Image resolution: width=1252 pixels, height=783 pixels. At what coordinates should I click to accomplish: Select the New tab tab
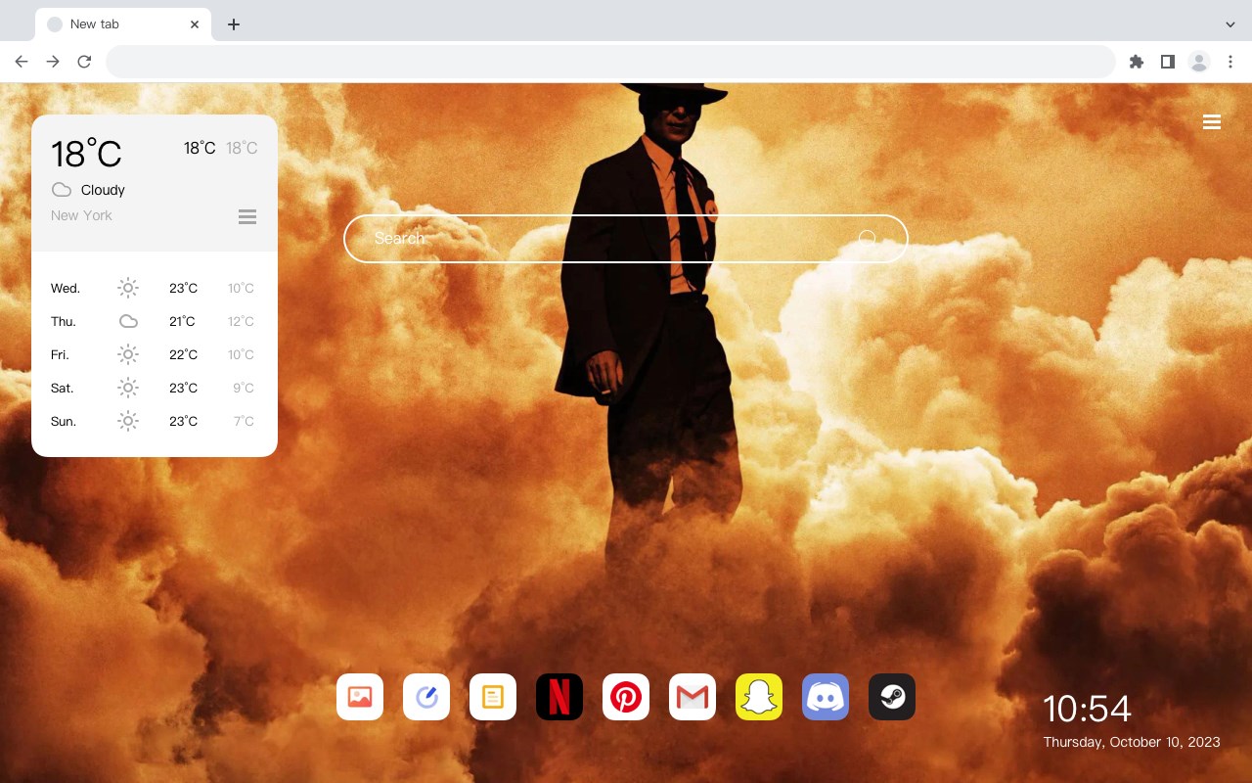[122, 24]
